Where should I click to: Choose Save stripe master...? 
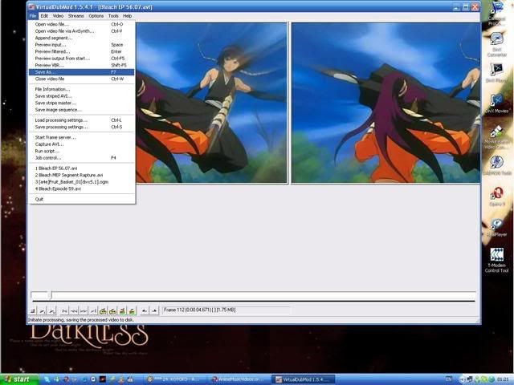pos(82,103)
